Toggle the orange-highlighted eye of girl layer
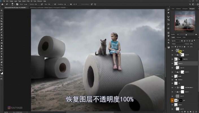The height and width of the screenshot is (113, 199). point(172,100)
